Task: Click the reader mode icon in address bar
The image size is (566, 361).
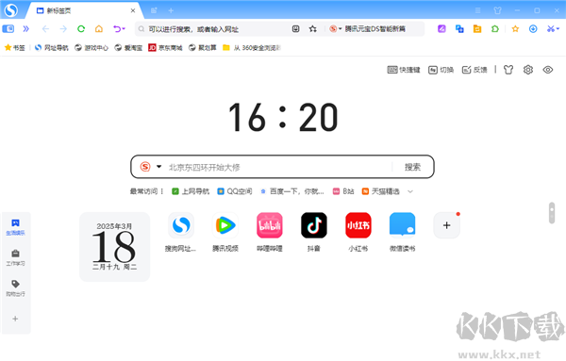Action: 295,29
